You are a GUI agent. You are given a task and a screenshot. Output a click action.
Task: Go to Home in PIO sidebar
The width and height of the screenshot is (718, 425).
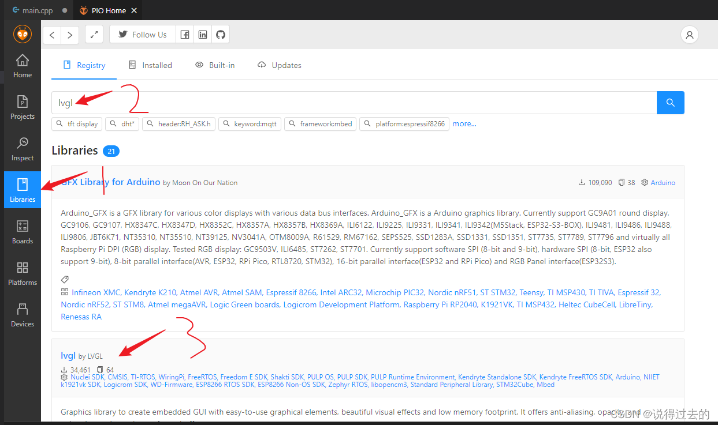(23, 66)
